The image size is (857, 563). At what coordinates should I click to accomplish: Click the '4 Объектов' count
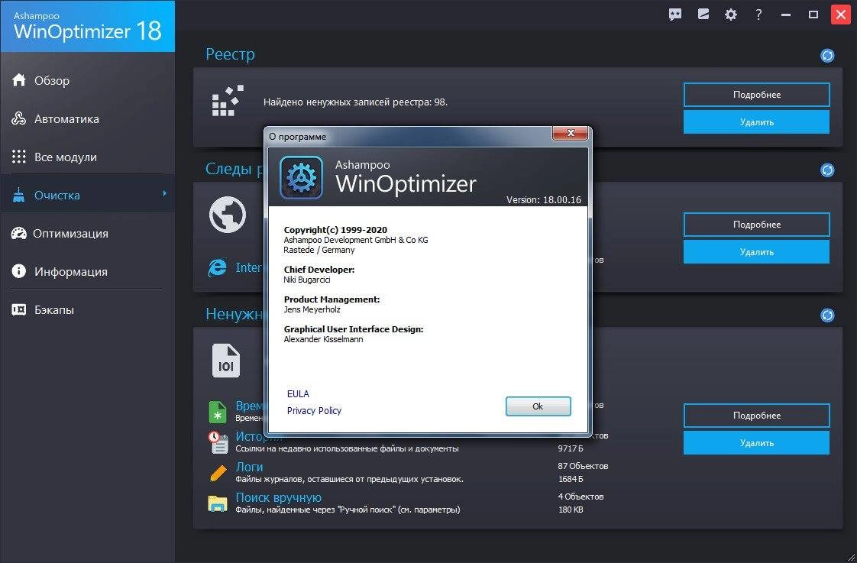point(581,497)
